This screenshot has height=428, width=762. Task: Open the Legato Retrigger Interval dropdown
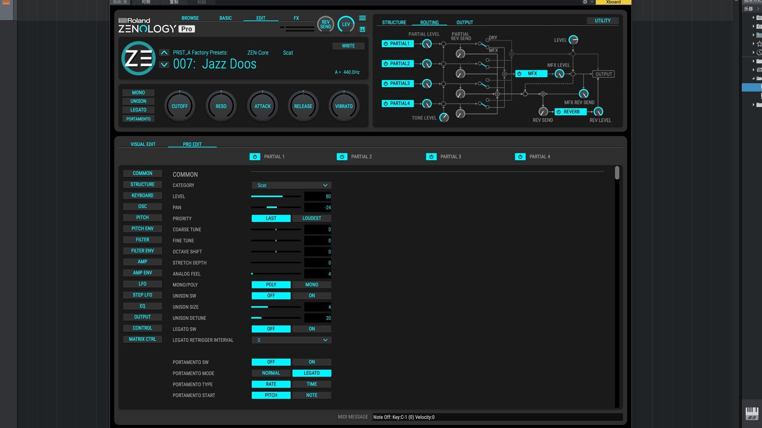tap(291, 340)
